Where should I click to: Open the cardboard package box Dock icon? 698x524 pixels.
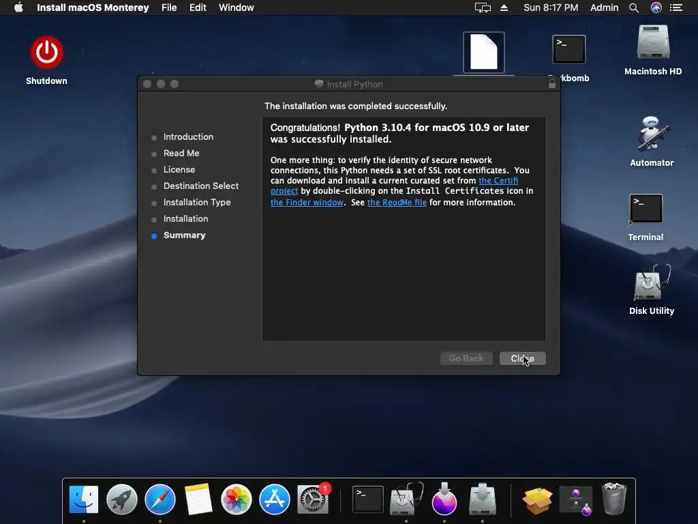click(x=537, y=500)
